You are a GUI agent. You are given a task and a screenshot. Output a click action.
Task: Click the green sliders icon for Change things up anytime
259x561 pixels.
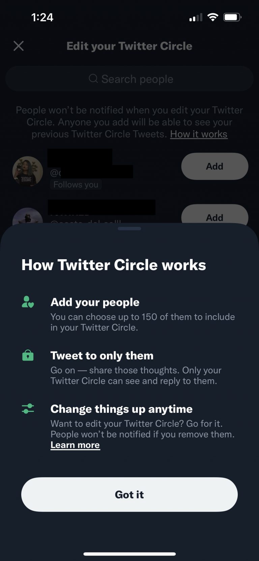28,409
